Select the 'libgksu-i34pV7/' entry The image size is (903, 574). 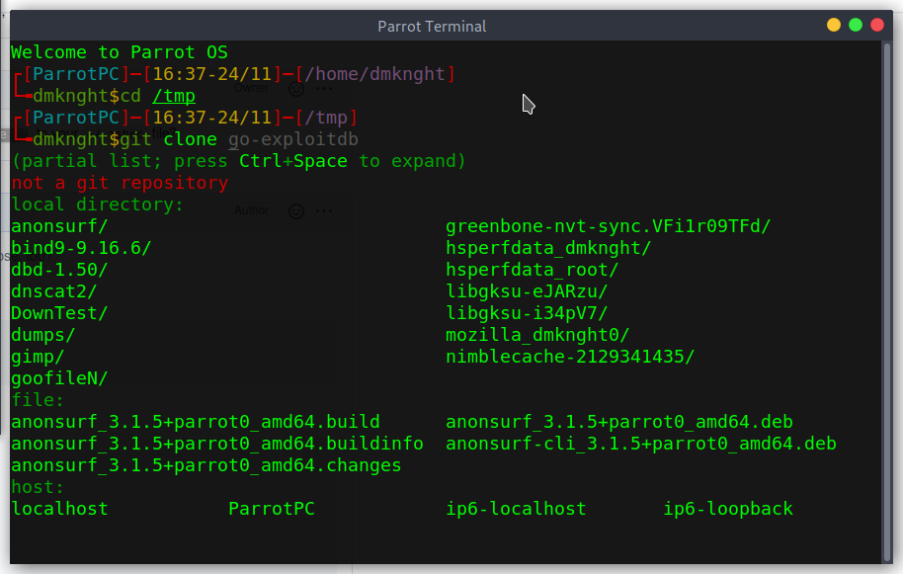pos(527,313)
